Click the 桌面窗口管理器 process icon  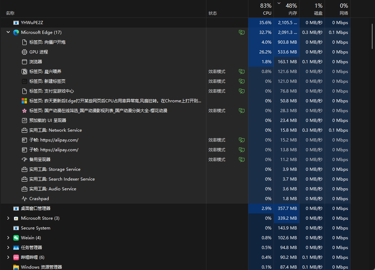coord(16,209)
